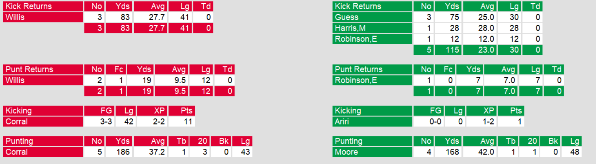
Task: Select Moore in the green Punting table
Action: click(372, 152)
